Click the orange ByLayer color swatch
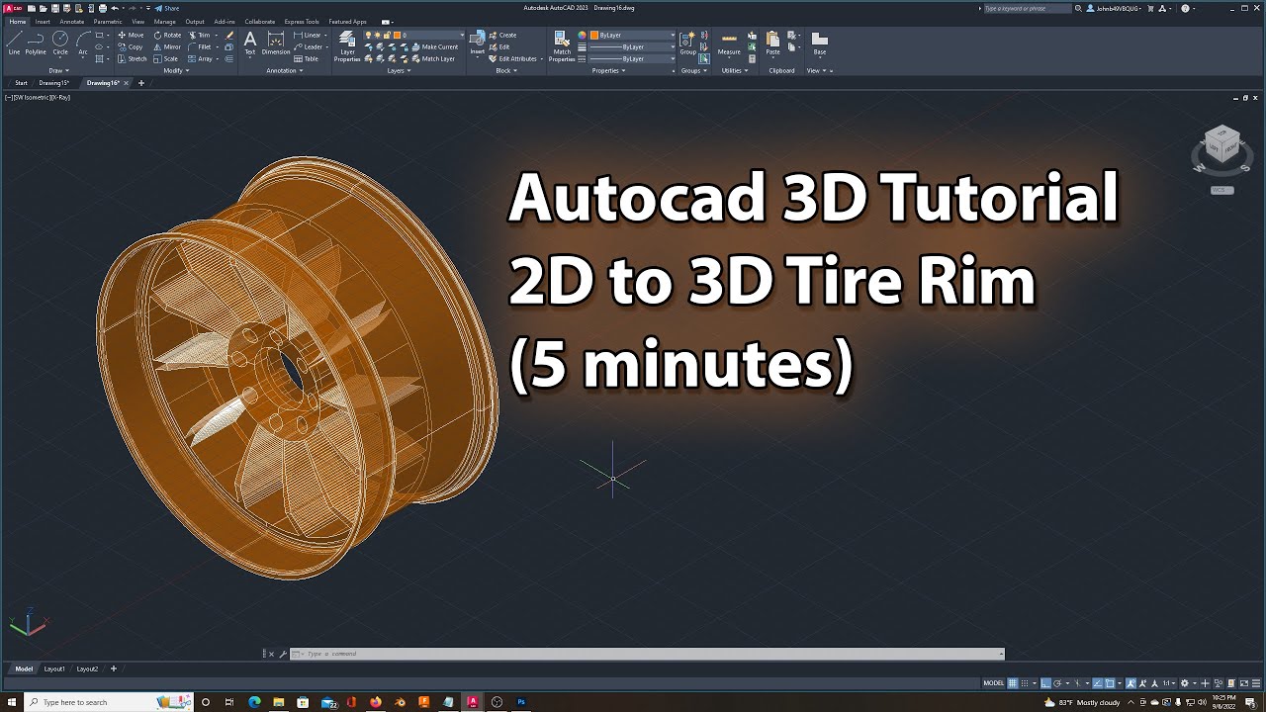 point(594,35)
